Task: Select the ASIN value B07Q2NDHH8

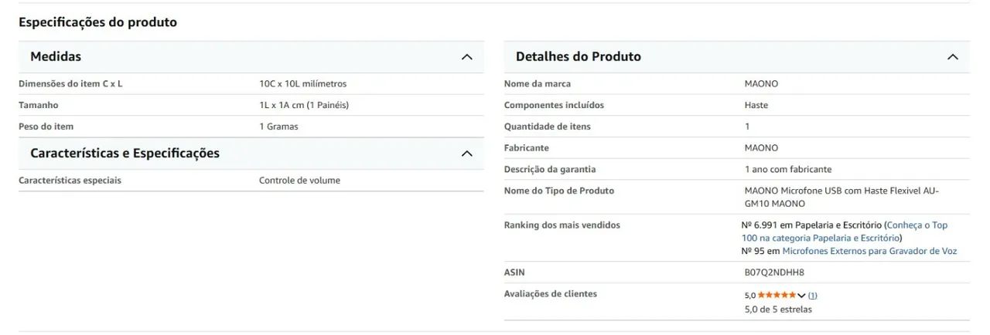Action: (774, 272)
